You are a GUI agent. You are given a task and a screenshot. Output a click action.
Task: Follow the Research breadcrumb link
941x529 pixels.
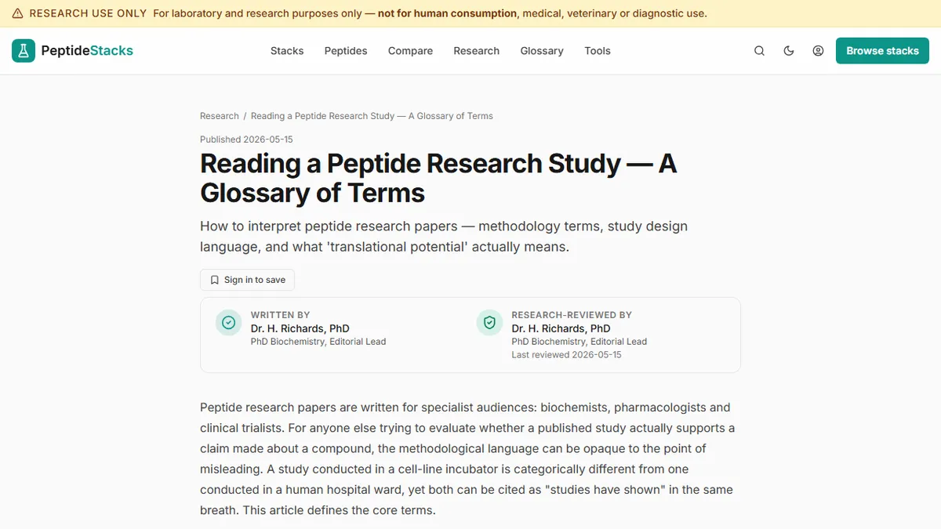click(x=220, y=116)
